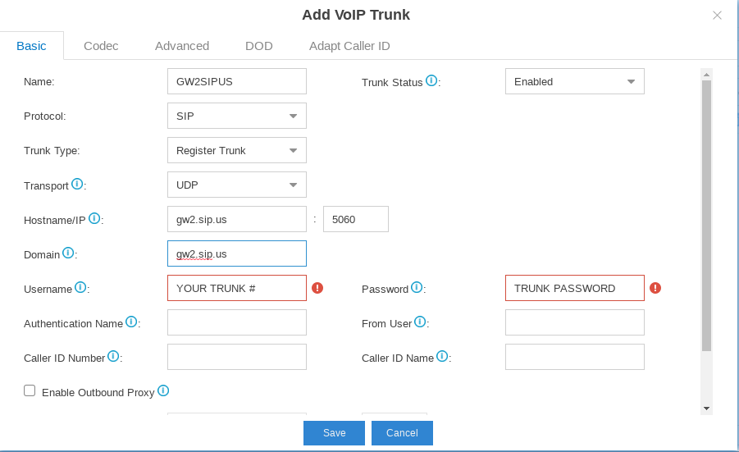Click the Username info icon
Screen dimensions: 739x452
coord(80,287)
